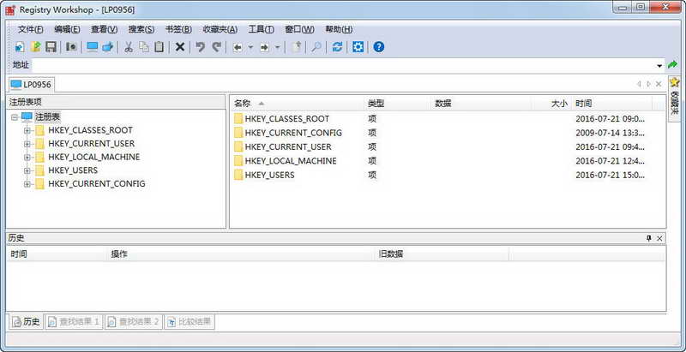Click the magnifier find icon
This screenshot has height=352, width=686.
point(316,47)
